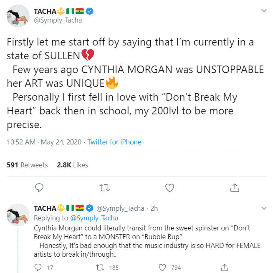Retweet the reply tweet with 185 retweets
This screenshot has width=273, height=273.
(x=101, y=267)
